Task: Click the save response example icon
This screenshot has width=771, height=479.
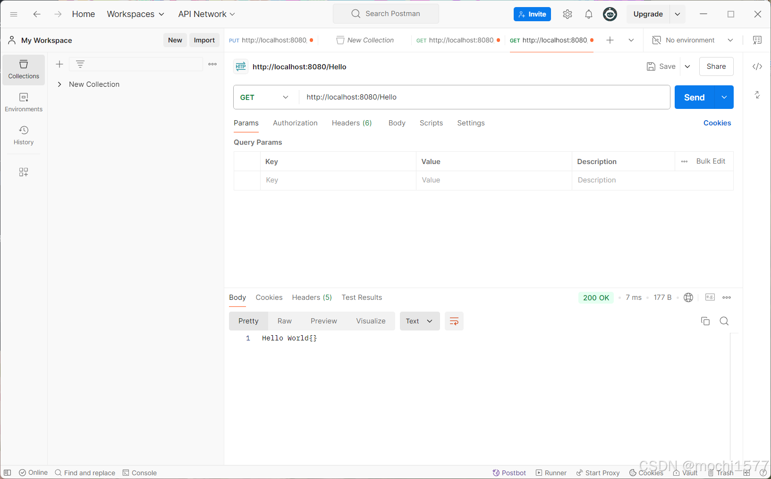Action: pos(710,297)
